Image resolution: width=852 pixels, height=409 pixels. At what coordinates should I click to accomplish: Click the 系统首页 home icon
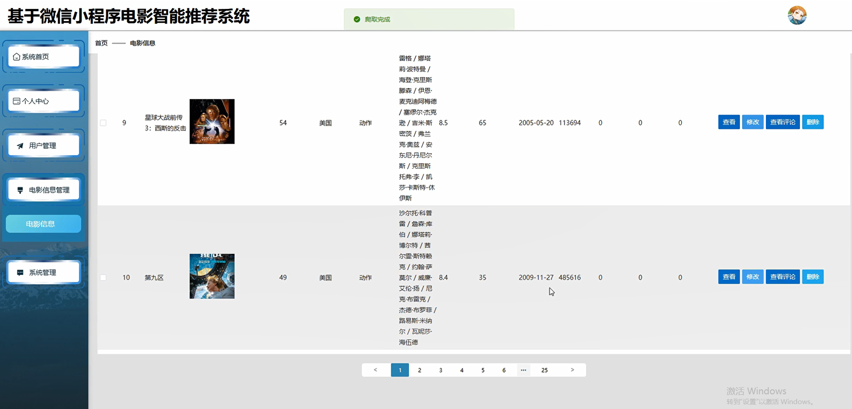click(17, 57)
